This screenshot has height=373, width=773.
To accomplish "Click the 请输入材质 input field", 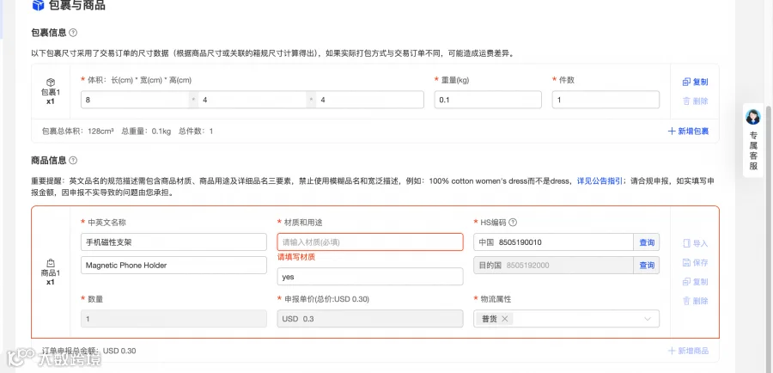I will (x=370, y=242).
